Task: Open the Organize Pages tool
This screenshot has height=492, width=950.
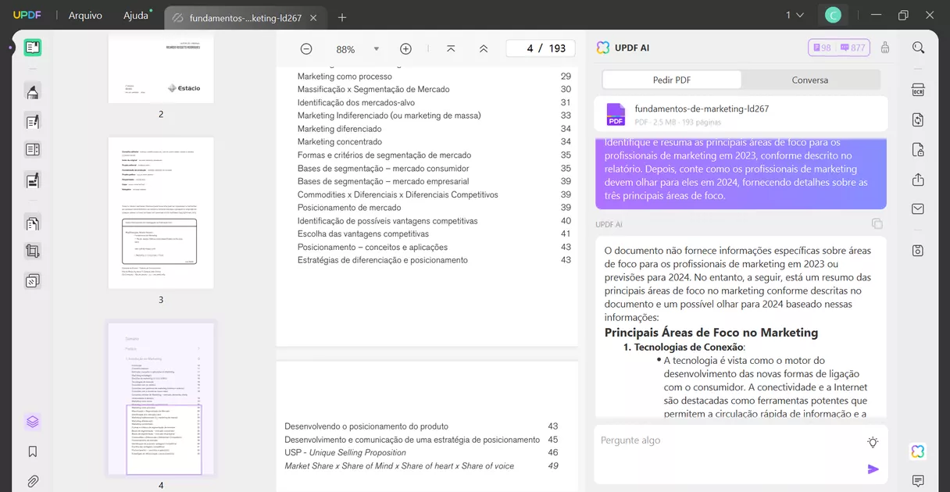Action: [x=32, y=219]
